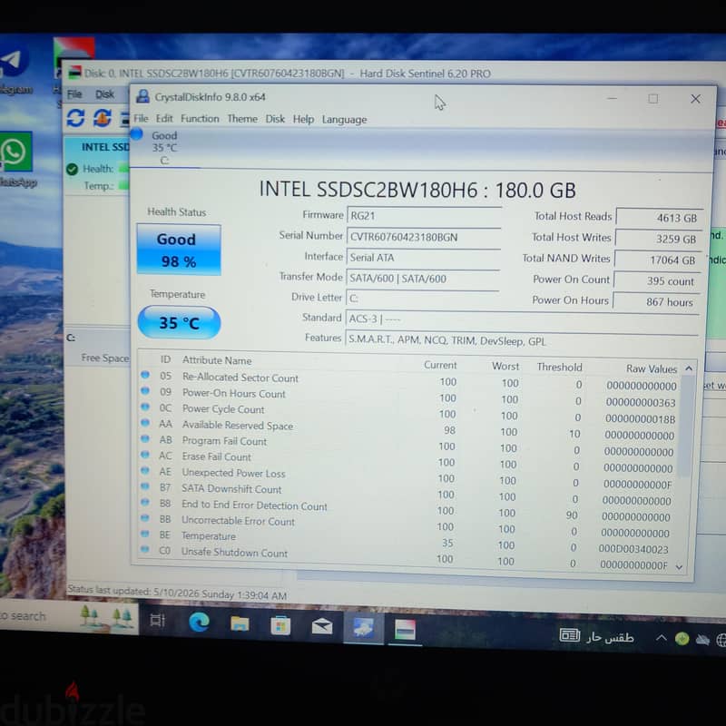Viewport: 726px width, 726px height.
Task: Open the Mail app from the taskbar
Action: [322, 626]
